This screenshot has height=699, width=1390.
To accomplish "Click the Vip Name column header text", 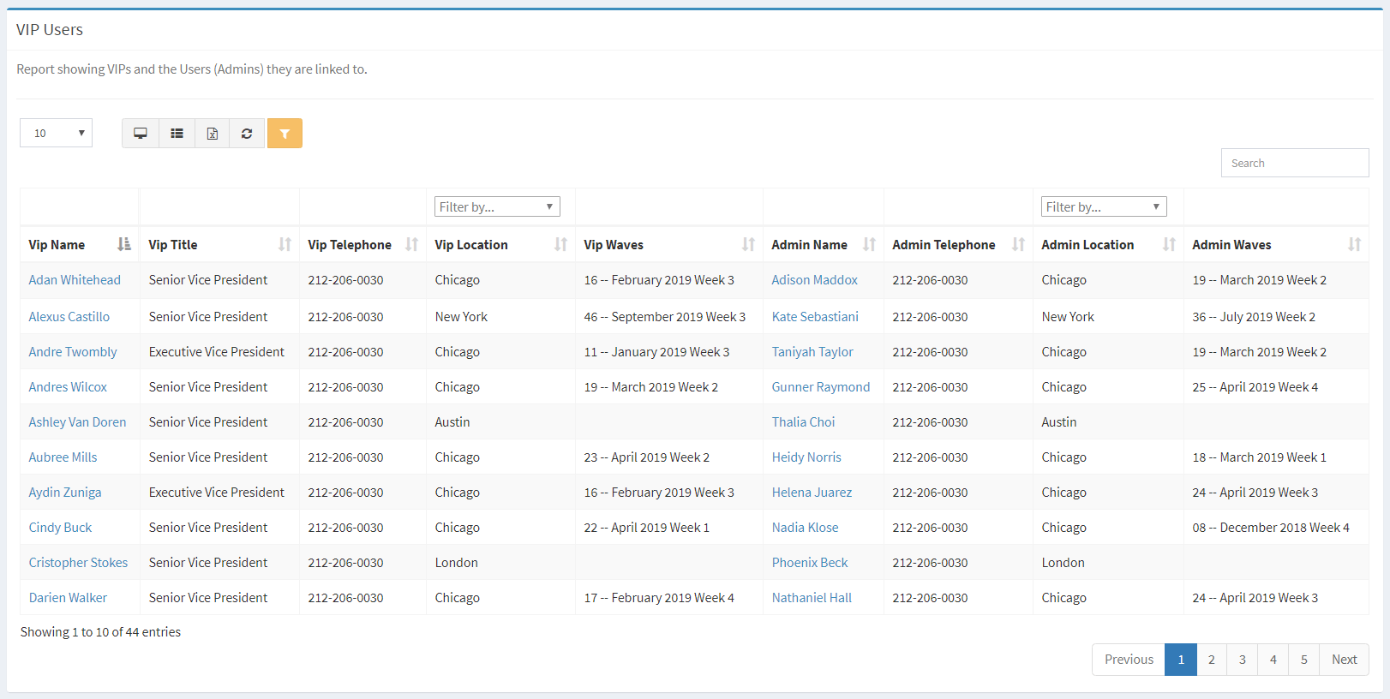I will point(57,245).
